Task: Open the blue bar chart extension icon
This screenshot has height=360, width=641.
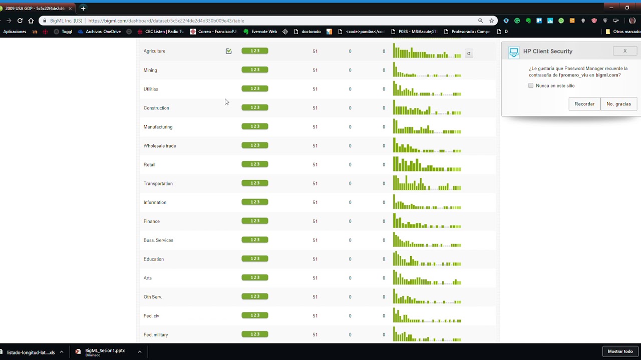Action: [x=550, y=20]
